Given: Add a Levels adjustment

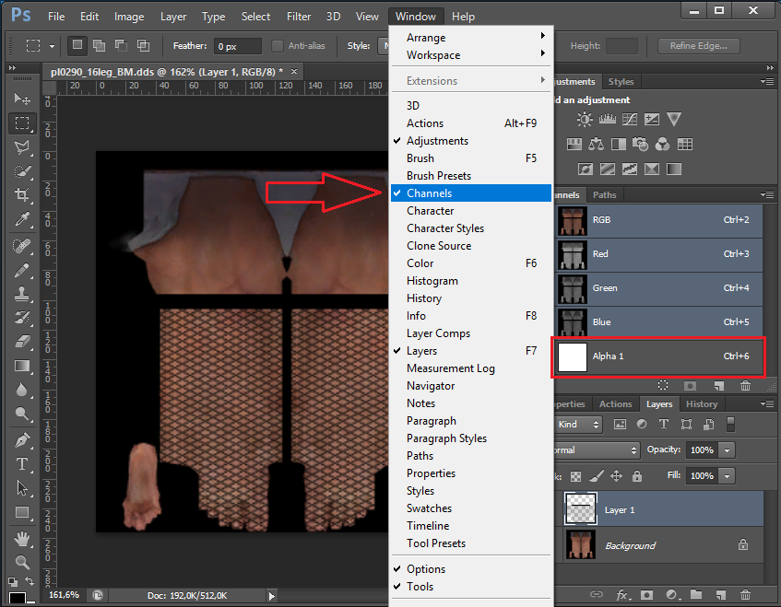Looking at the screenshot, I should click(x=607, y=120).
